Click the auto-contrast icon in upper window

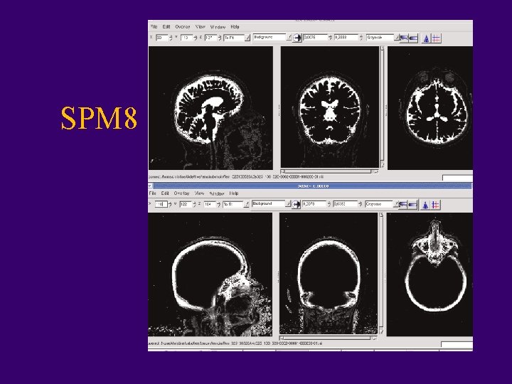[x=297, y=38]
